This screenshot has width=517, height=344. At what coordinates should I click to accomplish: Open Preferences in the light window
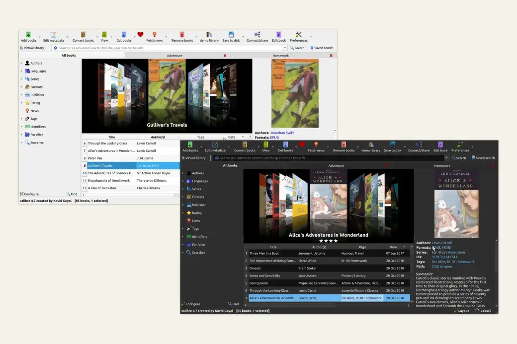tap(299, 37)
